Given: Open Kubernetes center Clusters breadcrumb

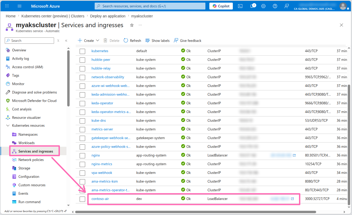Looking at the screenshot, I should click(x=53, y=16).
